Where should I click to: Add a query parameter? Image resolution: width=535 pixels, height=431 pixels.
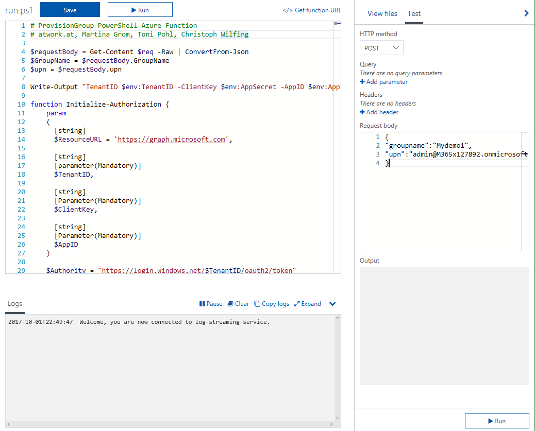pos(383,82)
